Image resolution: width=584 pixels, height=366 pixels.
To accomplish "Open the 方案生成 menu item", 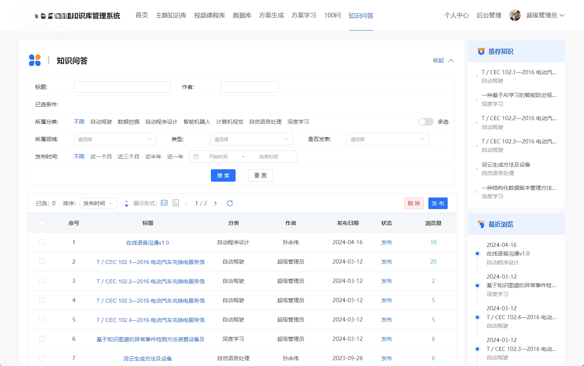I will (271, 15).
